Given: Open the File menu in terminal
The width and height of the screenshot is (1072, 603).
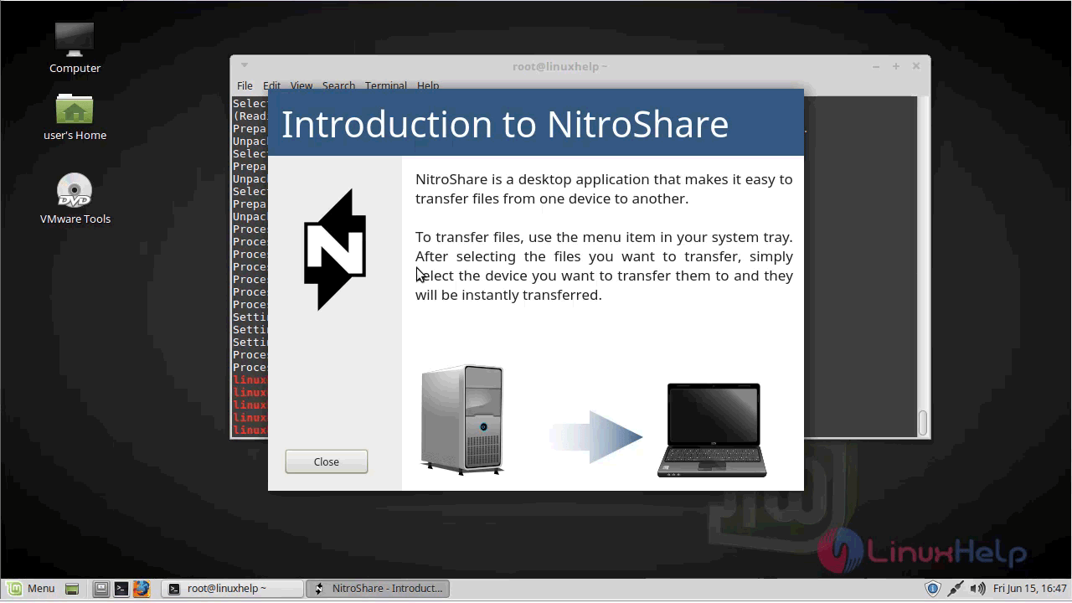Looking at the screenshot, I should [x=245, y=85].
